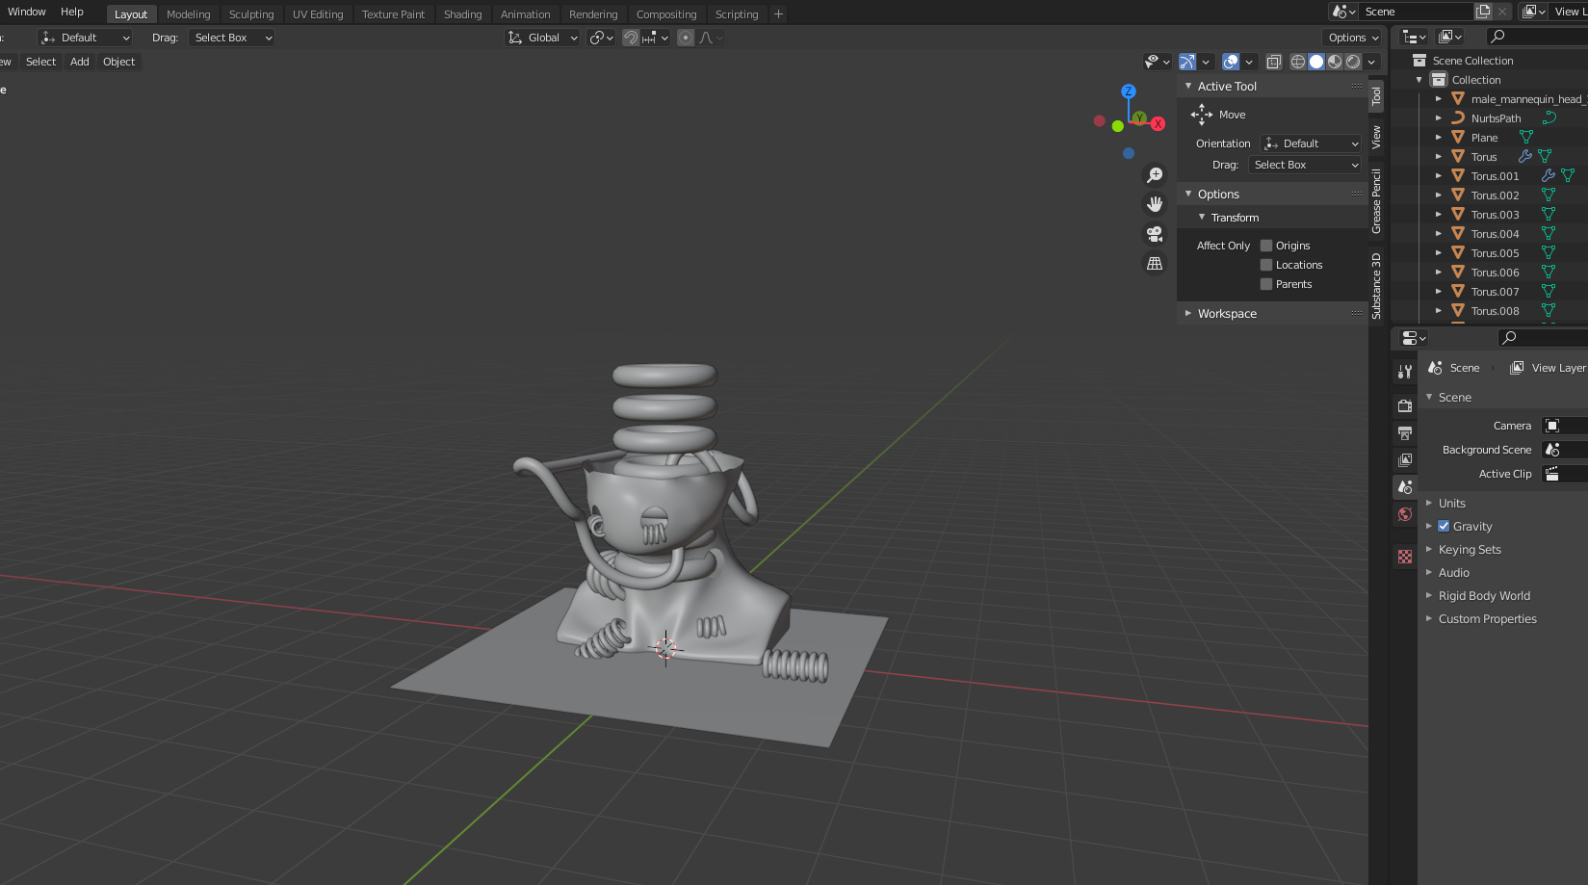Image resolution: width=1588 pixels, height=885 pixels.
Task: Add a new workspace with plus button
Action: (x=778, y=14)
